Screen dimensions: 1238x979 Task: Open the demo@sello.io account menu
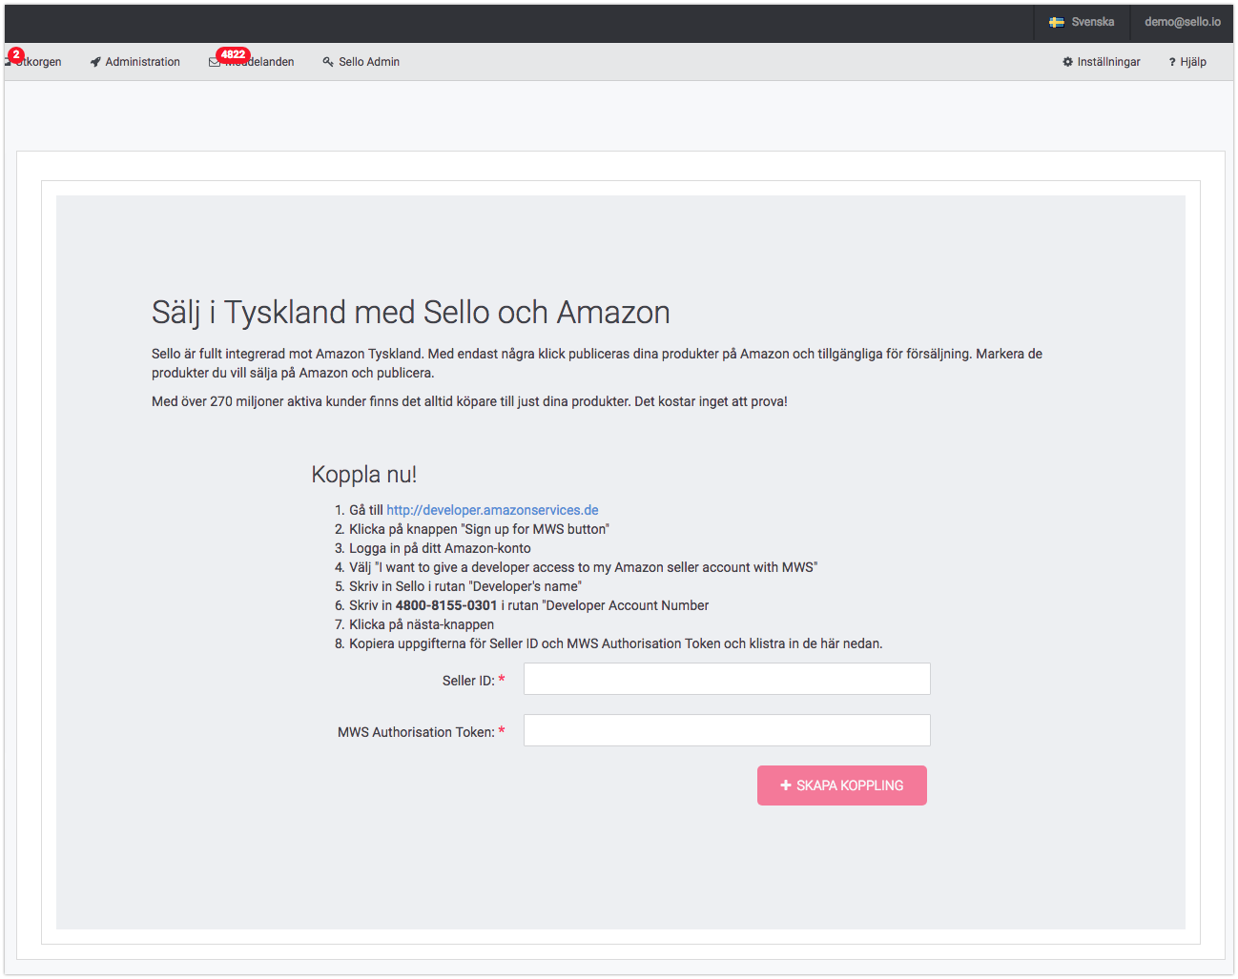tap(1182, 22)
